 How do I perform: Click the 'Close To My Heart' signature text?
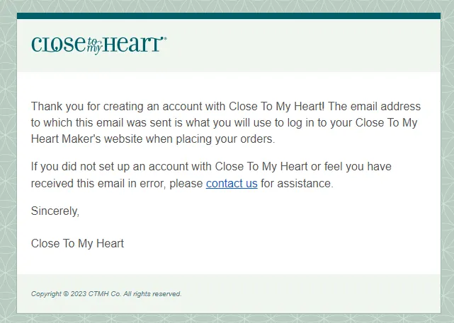tap(77, 244)
